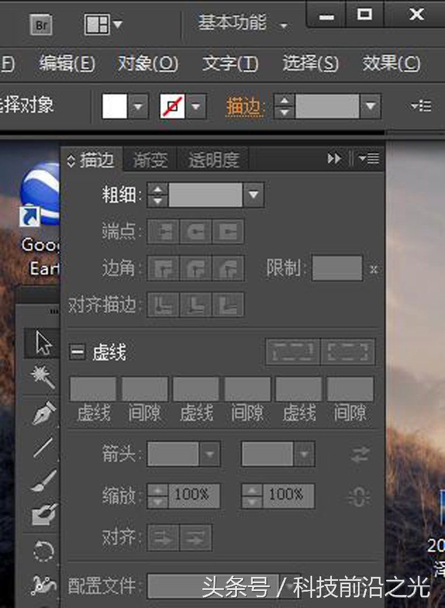Click the start arrowhead 缩放 100% field
This screenshot has height=608, width=445.
point(194,496)
